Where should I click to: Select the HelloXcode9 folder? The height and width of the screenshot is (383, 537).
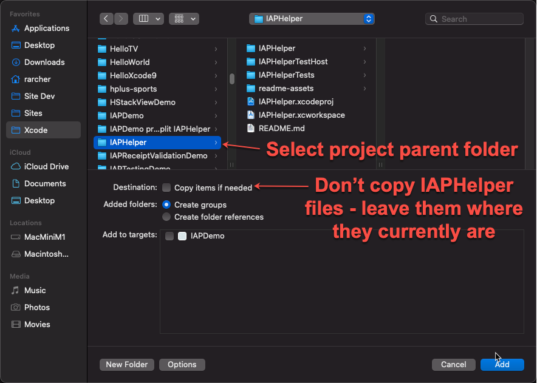(157, 76)
